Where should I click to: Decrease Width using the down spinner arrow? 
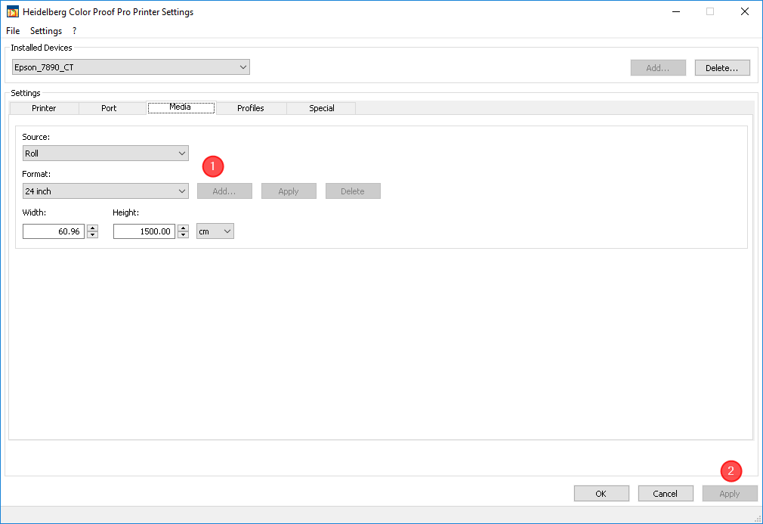(92, 234)
